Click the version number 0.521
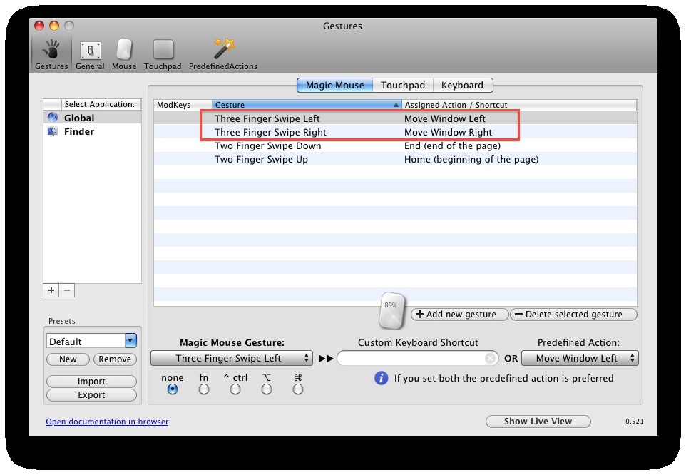686x475 pixels. pos(635,422)
